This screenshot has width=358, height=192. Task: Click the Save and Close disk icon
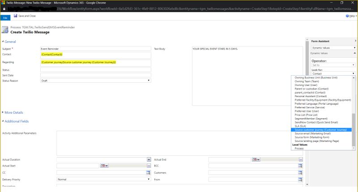point(15,16)
